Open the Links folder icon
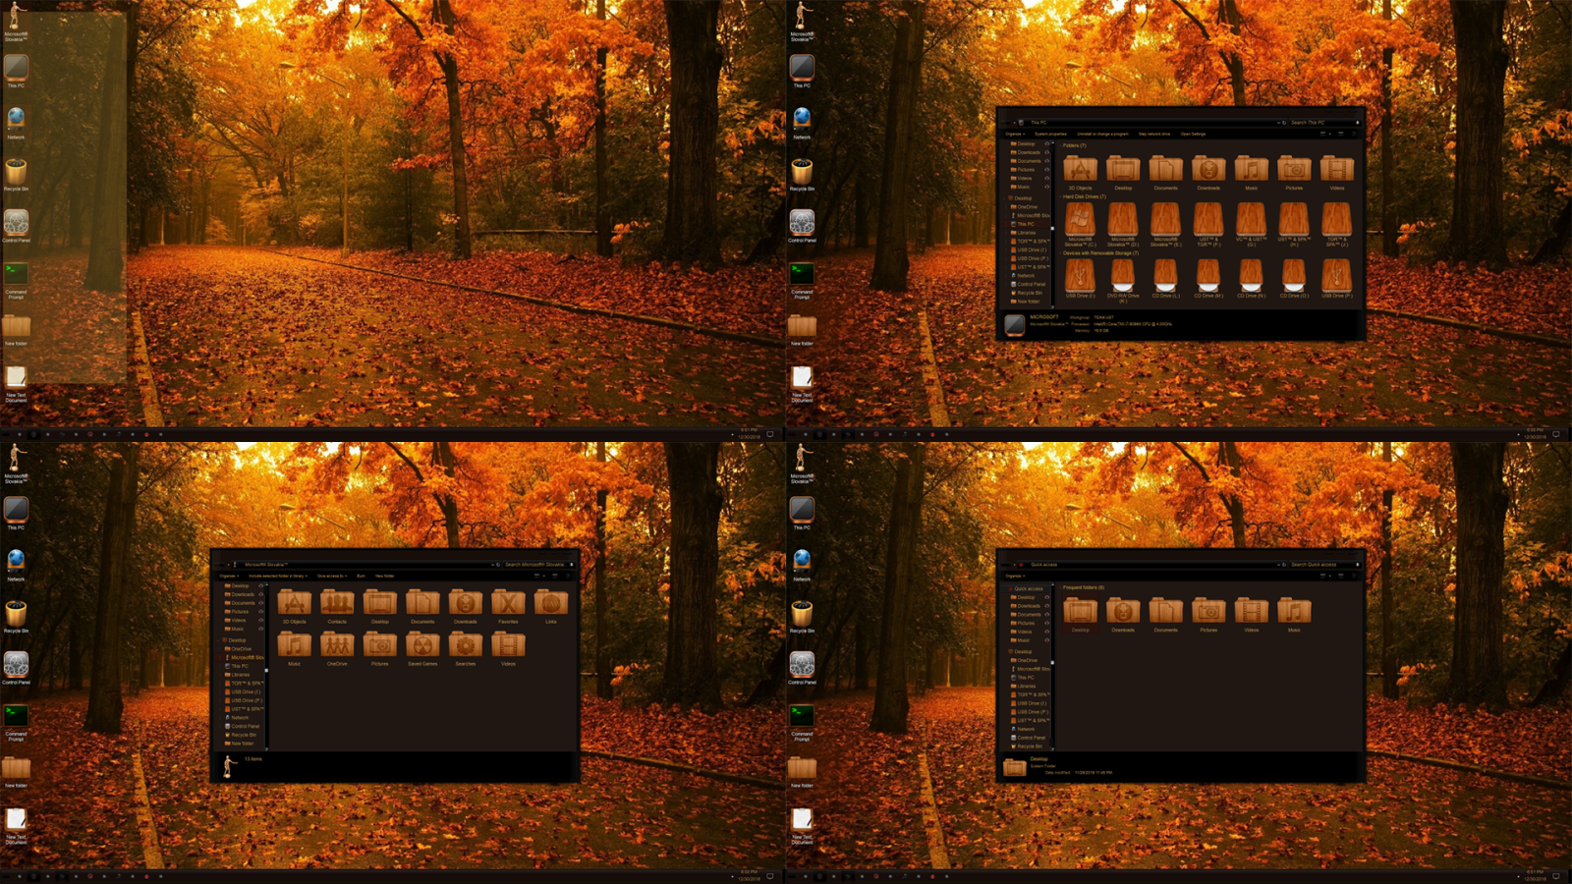This screenshot has height=884, width=1572. (551, 603)
